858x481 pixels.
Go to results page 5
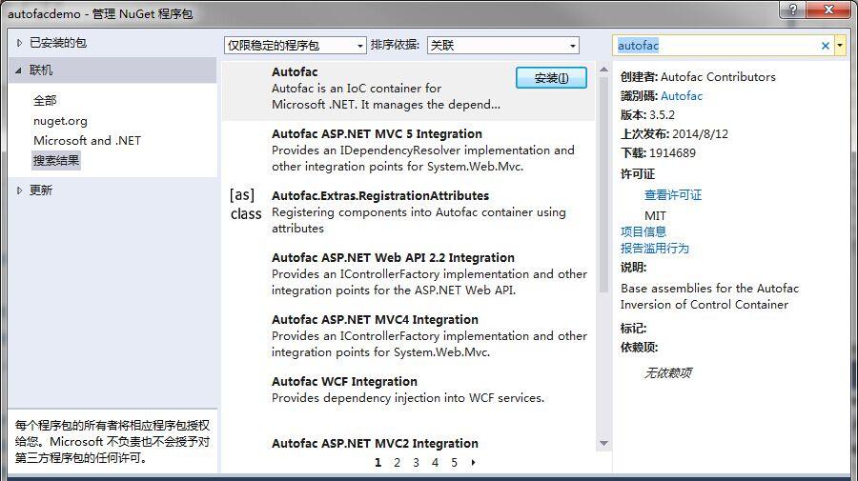click(x=454, y=462)
